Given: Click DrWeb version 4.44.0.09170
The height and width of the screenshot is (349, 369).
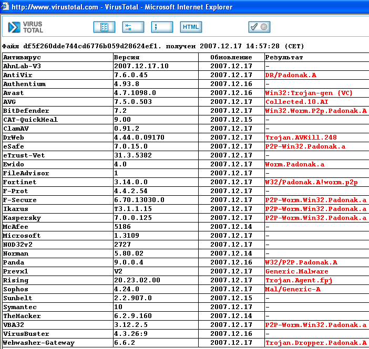Looking at the screenshot, I should (139, 138).
